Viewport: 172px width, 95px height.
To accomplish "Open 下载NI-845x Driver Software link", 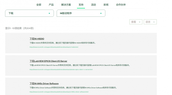I will pyautogui.click(x=44, y=83).
